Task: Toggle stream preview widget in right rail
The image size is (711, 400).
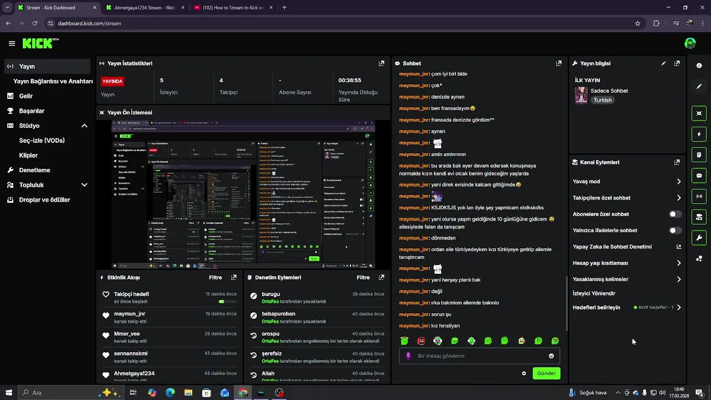Action: 699,113
